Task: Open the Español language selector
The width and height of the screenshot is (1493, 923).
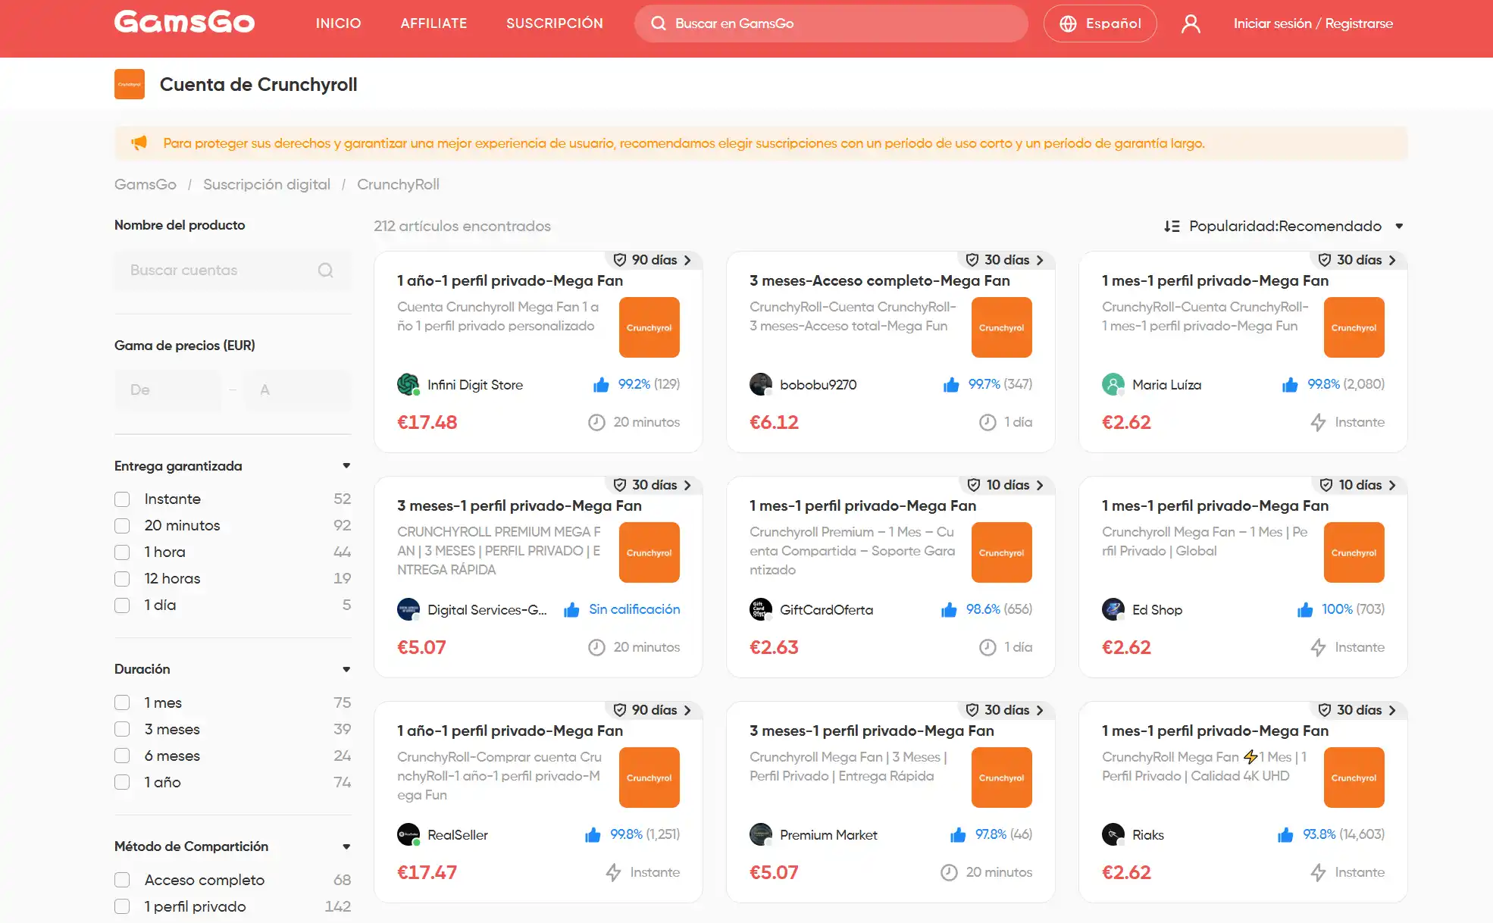Action: [x=1100, y=23]
